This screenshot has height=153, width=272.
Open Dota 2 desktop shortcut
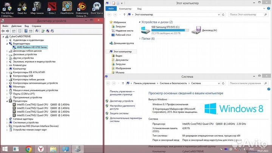52,8
